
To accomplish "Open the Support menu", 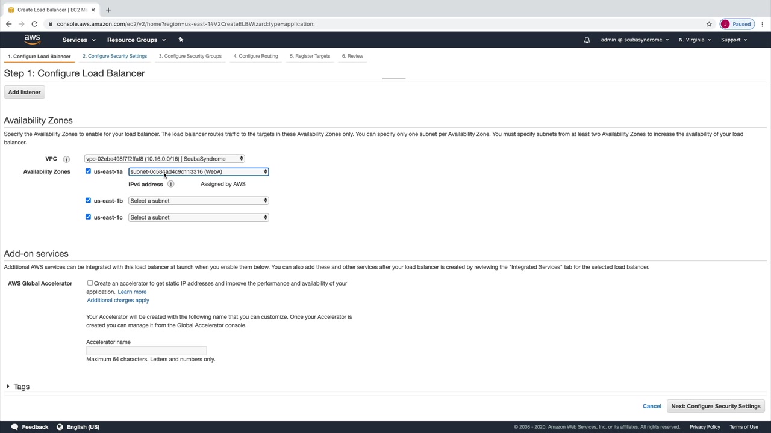I will pos(734,40).
